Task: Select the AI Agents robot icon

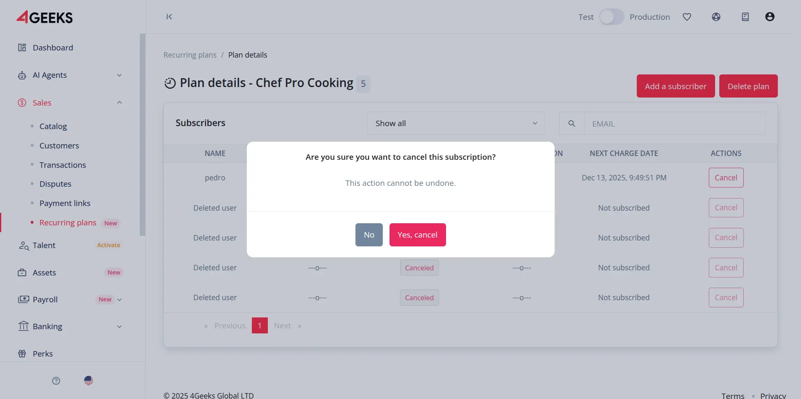Action: click(22, 75)
